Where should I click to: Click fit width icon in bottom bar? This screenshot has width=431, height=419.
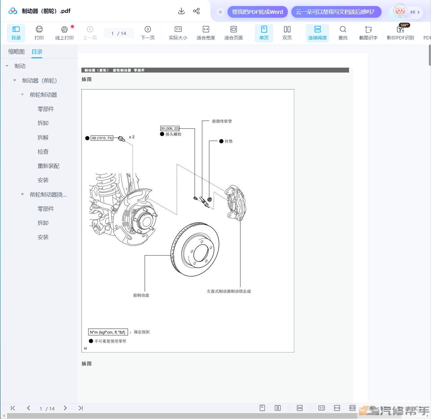point(337,408)
